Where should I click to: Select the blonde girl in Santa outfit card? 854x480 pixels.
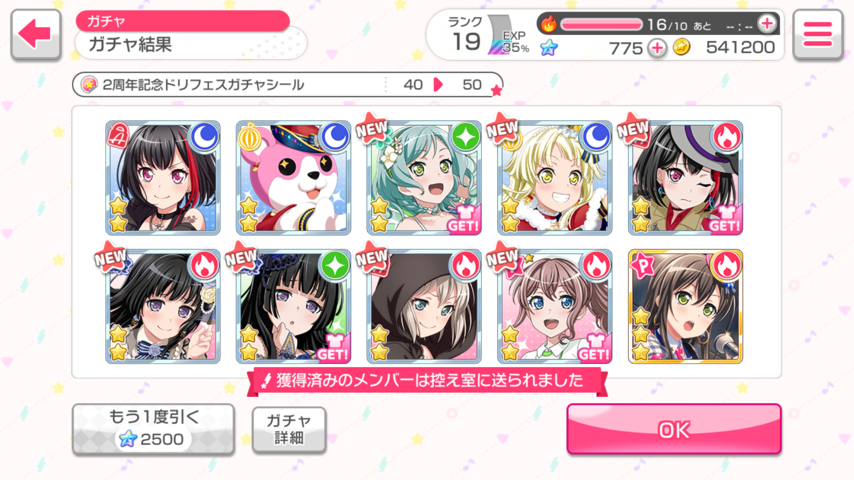pyautogui.click(x=555, y=178)
